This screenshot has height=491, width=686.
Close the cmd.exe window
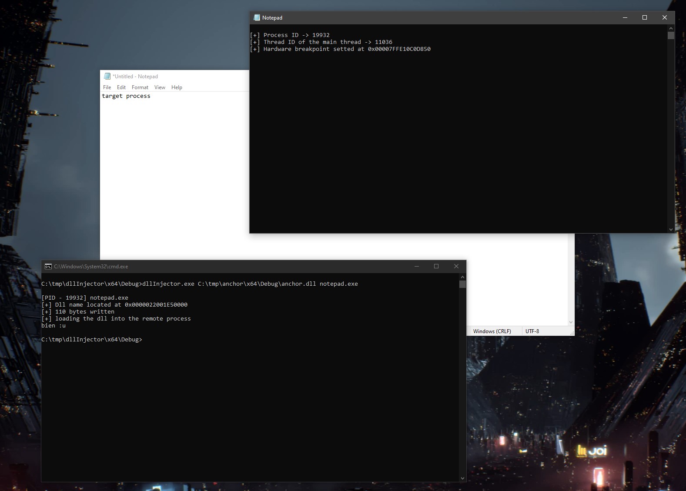tap(456, 266)
